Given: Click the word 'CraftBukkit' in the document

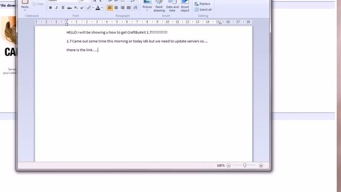Looking at the screenshot, I should click(x=136, y=33).
